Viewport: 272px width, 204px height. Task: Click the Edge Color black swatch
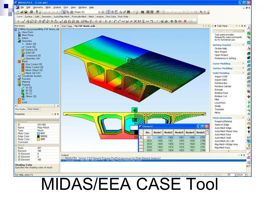click(x=38, y=137)
